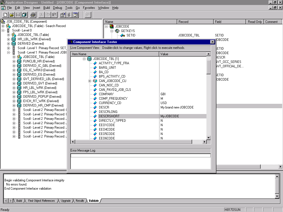283x212 pixels.
Task: Open the Favorites menu
Action: point(89,8)
